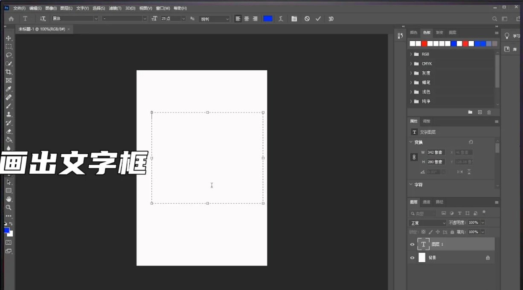Select the Zoom tool
This screenshot has height=290, width=523.
click(9, 207)
